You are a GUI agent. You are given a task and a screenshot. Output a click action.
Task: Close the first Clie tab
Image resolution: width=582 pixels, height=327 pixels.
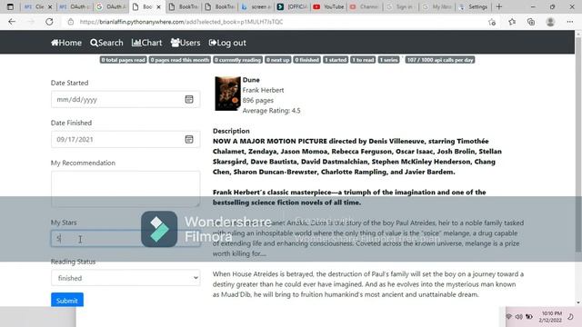pos(50,6)
